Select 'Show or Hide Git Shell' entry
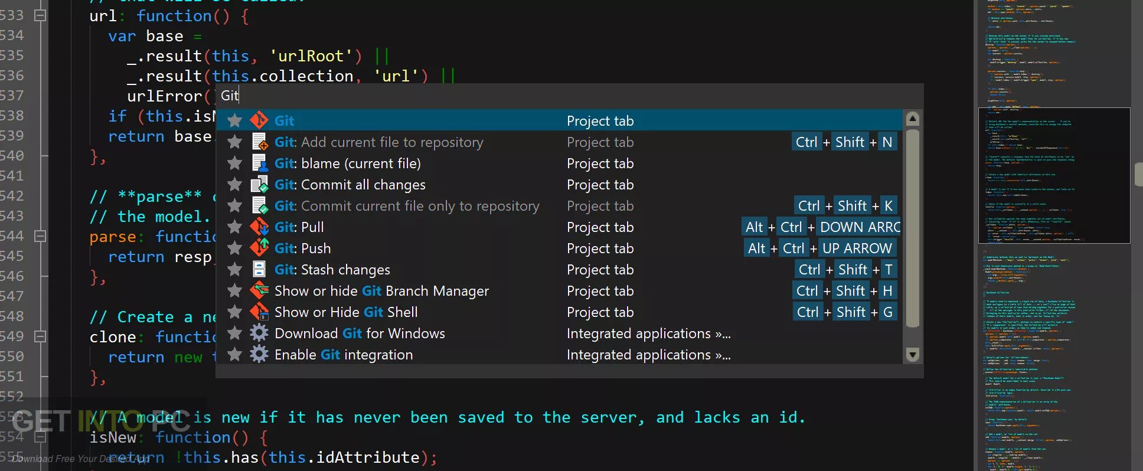1143x471 pixels. click(559, 312)
